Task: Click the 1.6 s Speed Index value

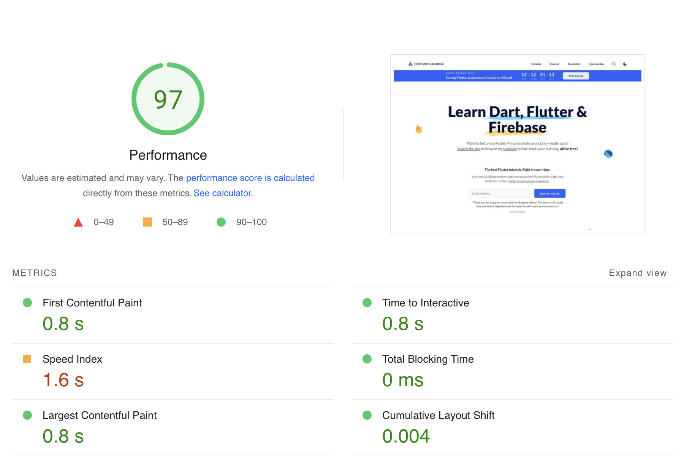Action: [63, 380]
